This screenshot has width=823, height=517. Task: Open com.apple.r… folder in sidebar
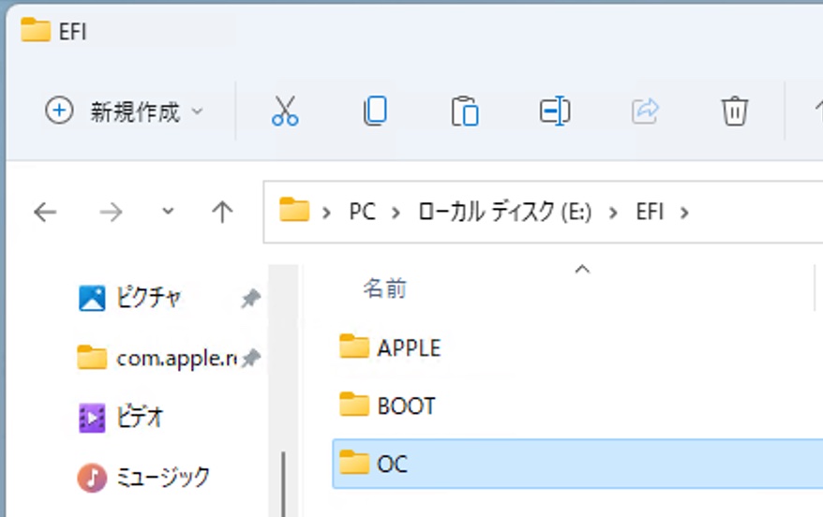157,358
